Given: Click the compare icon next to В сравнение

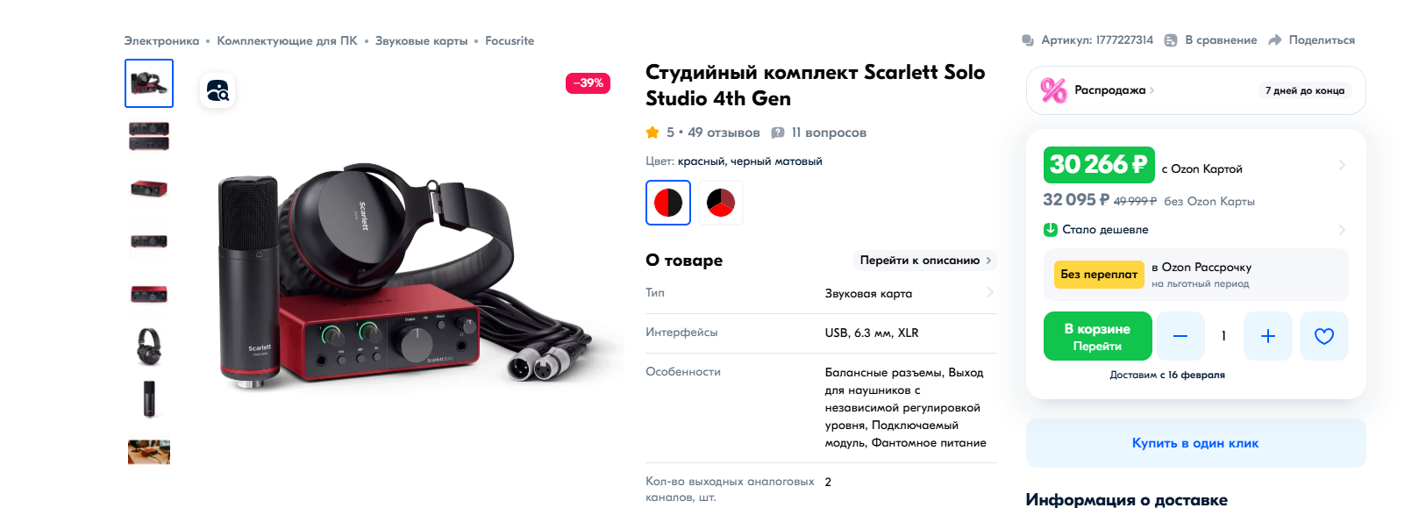Looking at the screenshot, I should (x=1171, y=40).
